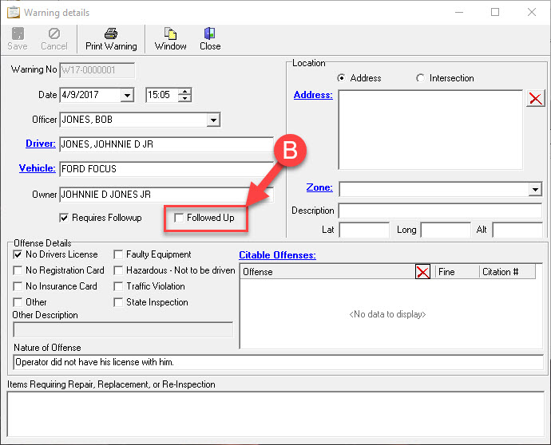The image size is (551, 445).
Task: Click the red X beside Address box
Action: pos(536,99)
